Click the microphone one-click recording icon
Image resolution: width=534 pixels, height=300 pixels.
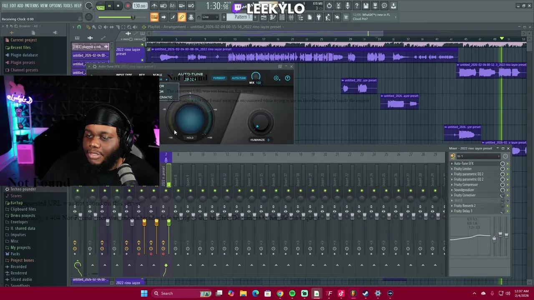click(x=348, y=6)
